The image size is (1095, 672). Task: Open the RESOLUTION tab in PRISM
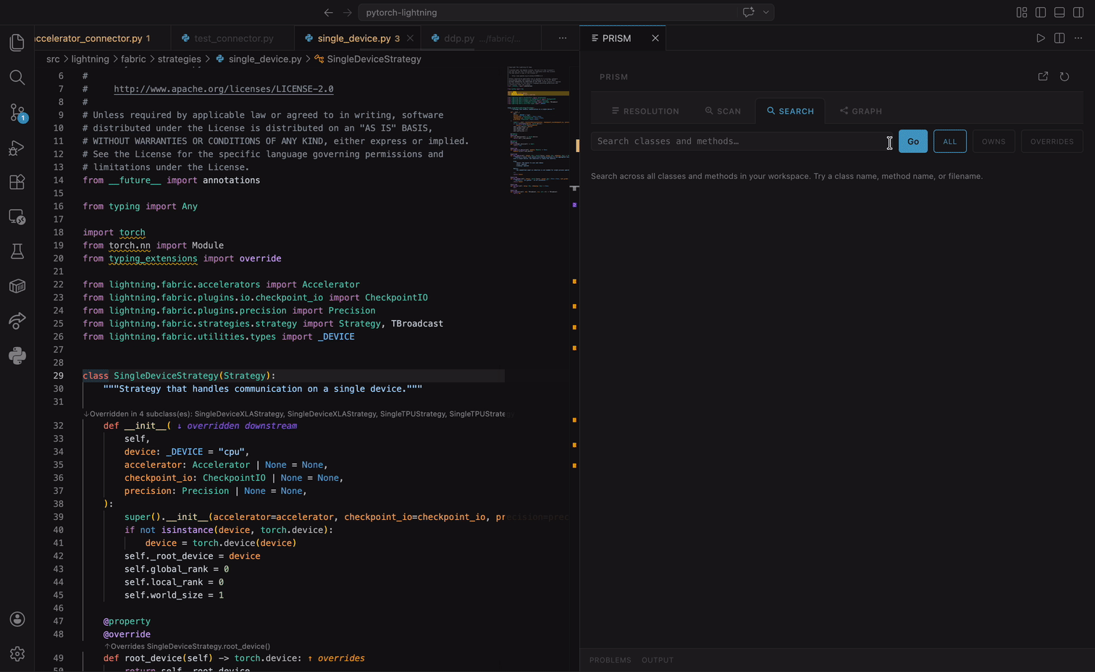(645, 112)
